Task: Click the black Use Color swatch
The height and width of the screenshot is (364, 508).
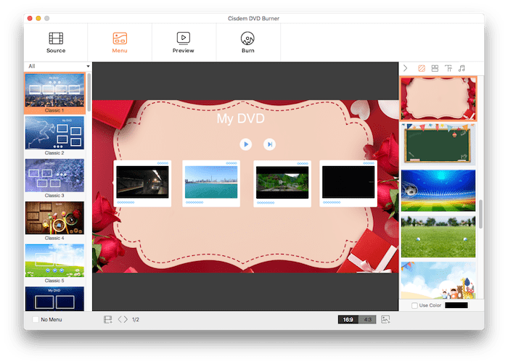Action: pos(456,305)
